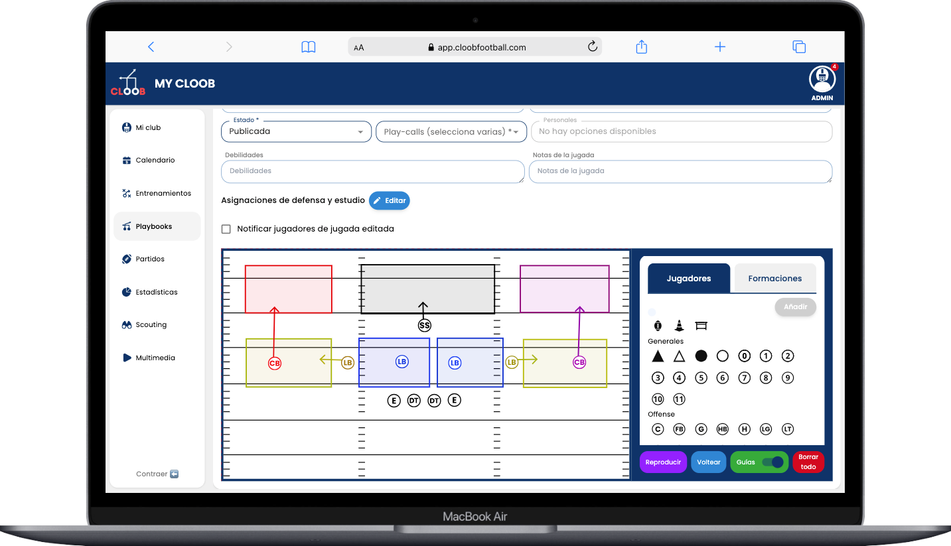951x546 pixels.
Task: Open the admin profile avatar
Action: tap(822, 80)
